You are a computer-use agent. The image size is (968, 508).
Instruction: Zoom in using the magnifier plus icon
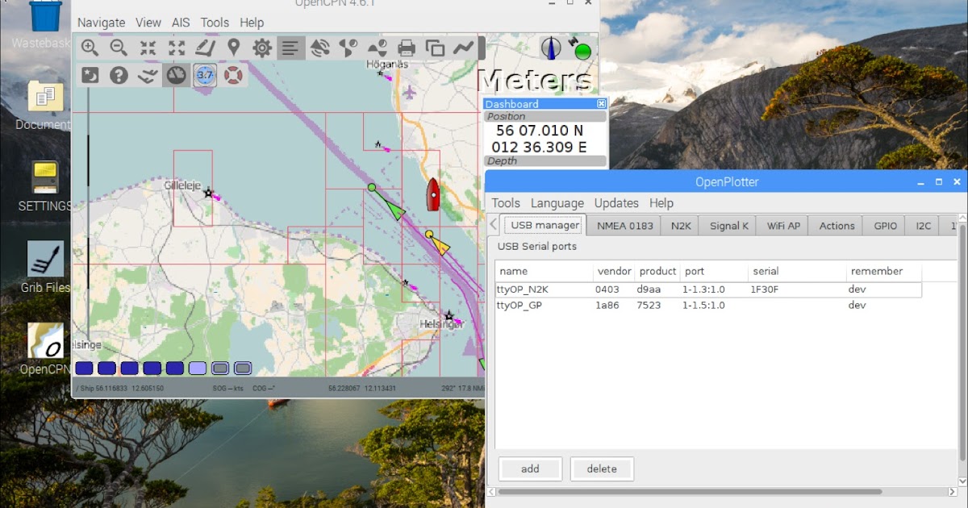[90, 48]
